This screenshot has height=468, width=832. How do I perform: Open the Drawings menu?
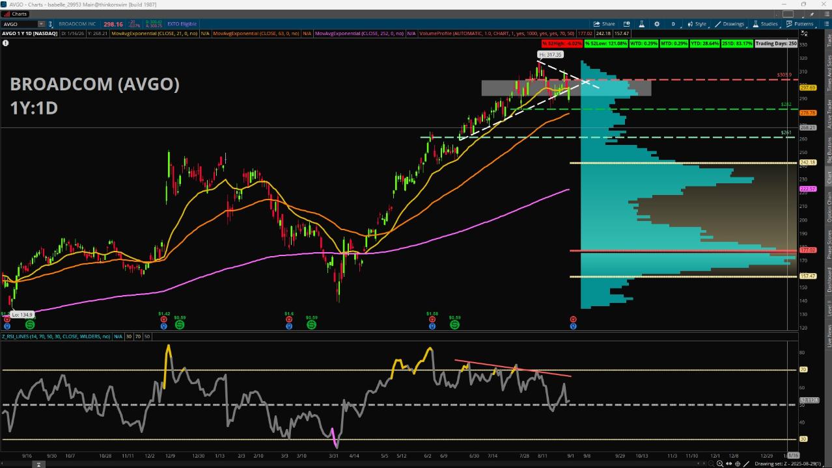[x=729, y=24]
